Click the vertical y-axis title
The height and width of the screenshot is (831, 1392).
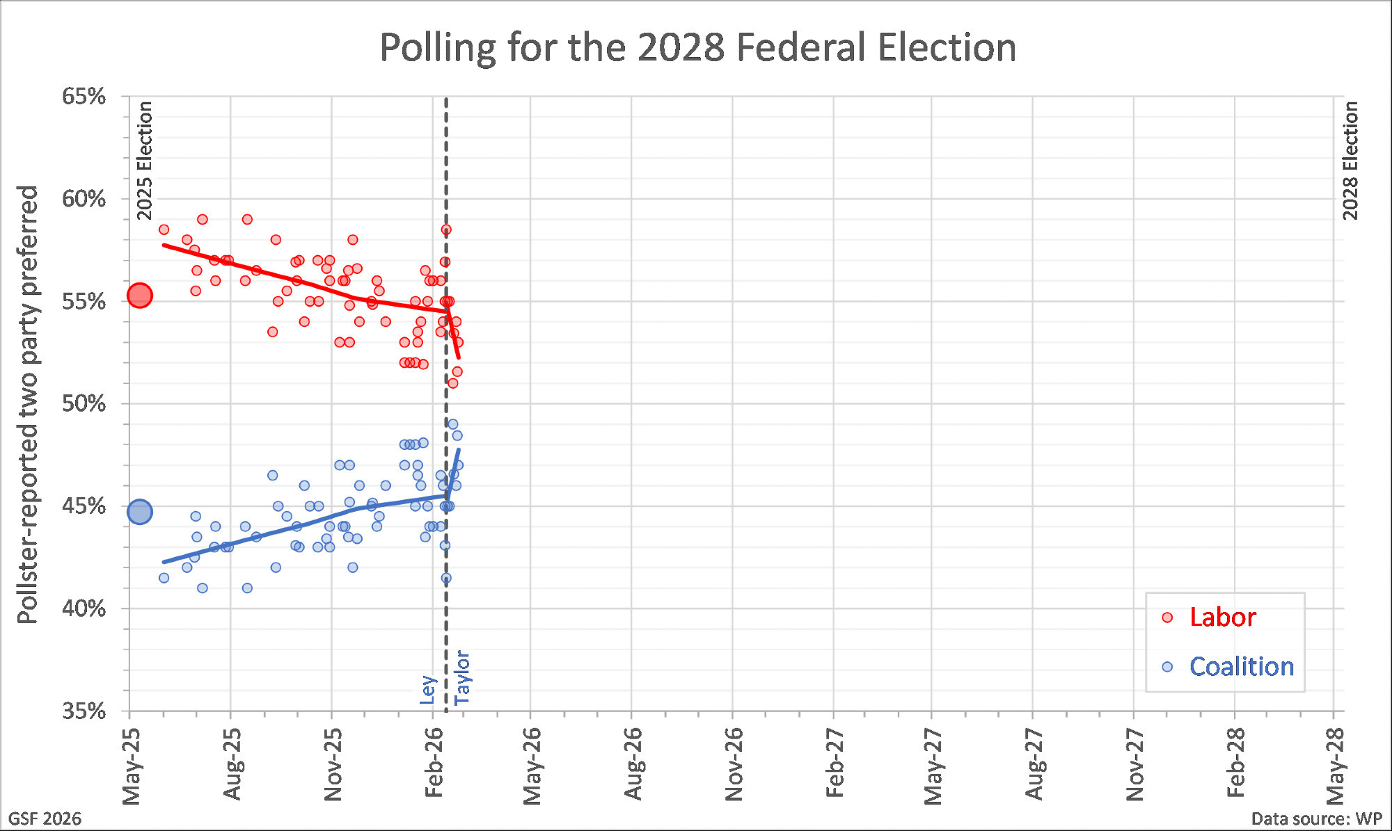tap(28, 404)
